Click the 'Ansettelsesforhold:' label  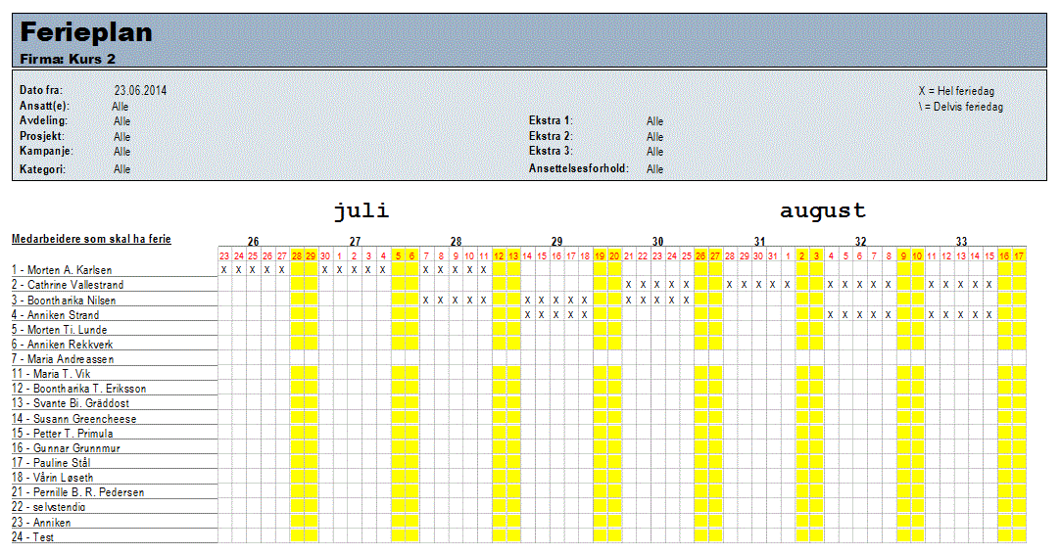[x=579, y=168]
